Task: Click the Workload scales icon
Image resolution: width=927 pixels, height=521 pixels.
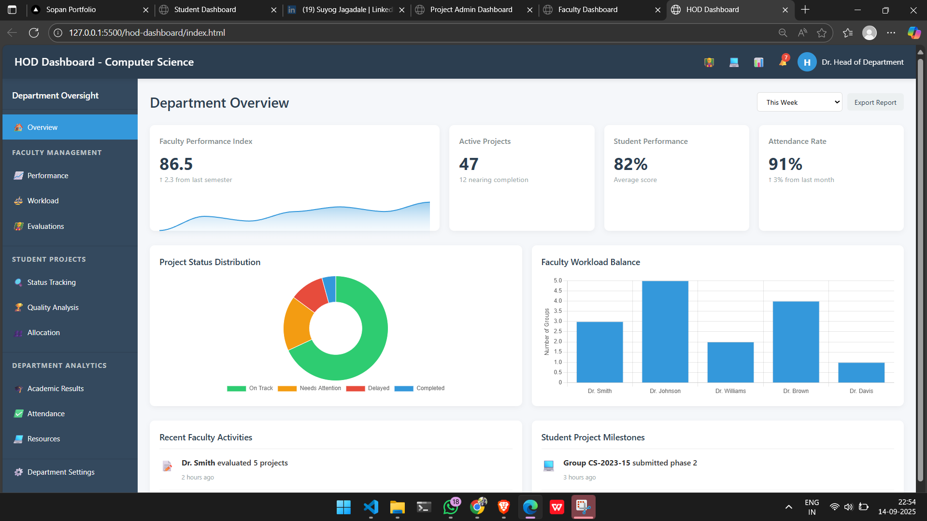Action: [x=18, y=201]
